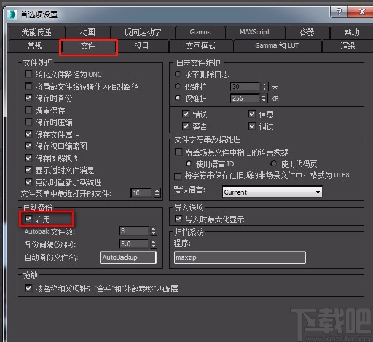Open the 帮助 tab

click(x=351, y=32)
